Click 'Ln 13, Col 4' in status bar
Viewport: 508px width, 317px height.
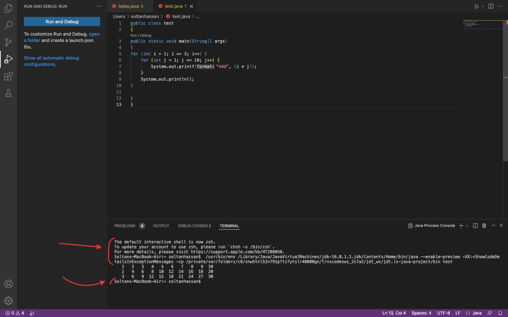394,313
